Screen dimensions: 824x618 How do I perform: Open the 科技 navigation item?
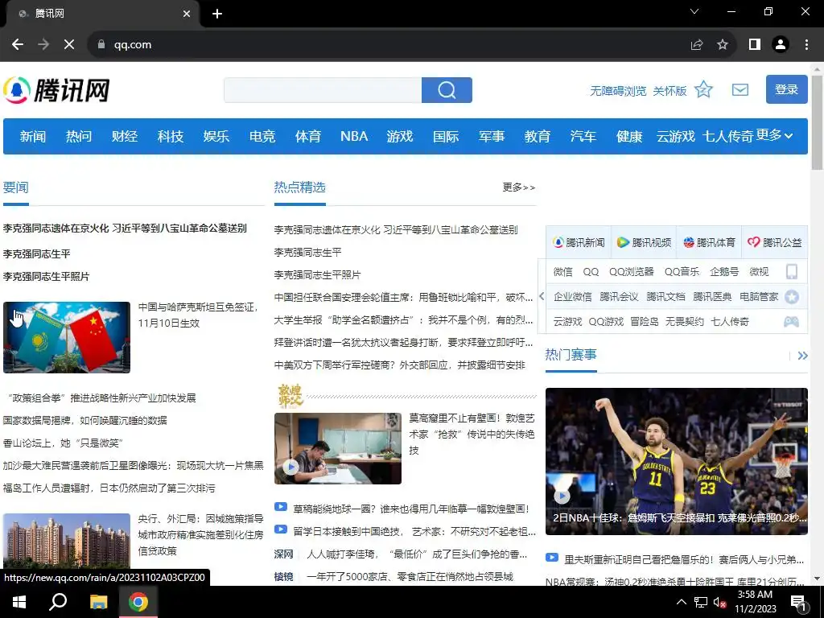coord(171,137)
